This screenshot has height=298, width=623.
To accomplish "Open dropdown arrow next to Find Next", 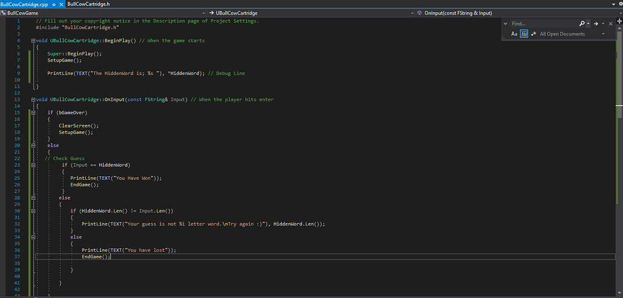I will [603, 24].
